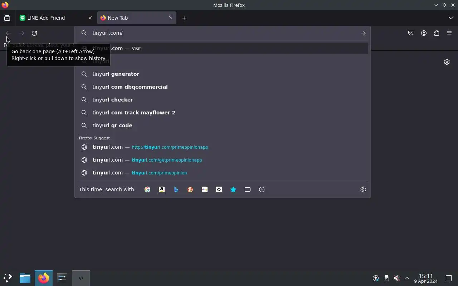Choose the tinyurl com dbqcommercial suggestion
This screenshot has height=286, width=458.
[223, 87]
